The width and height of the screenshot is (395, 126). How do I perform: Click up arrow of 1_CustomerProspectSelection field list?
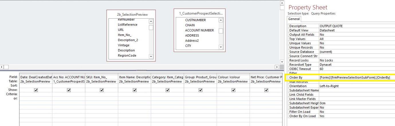click(x=221, y=20)
